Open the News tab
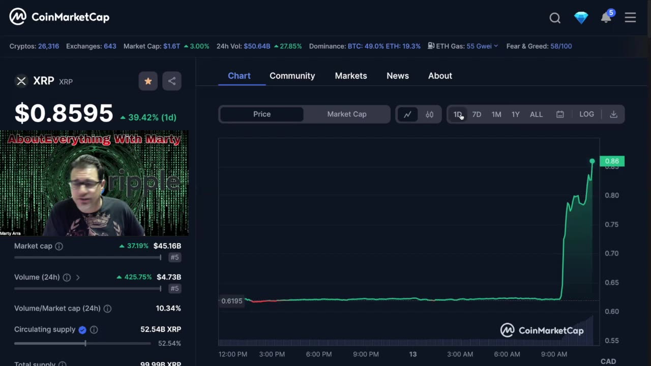 pyautogui.click(x=398, y=76)
